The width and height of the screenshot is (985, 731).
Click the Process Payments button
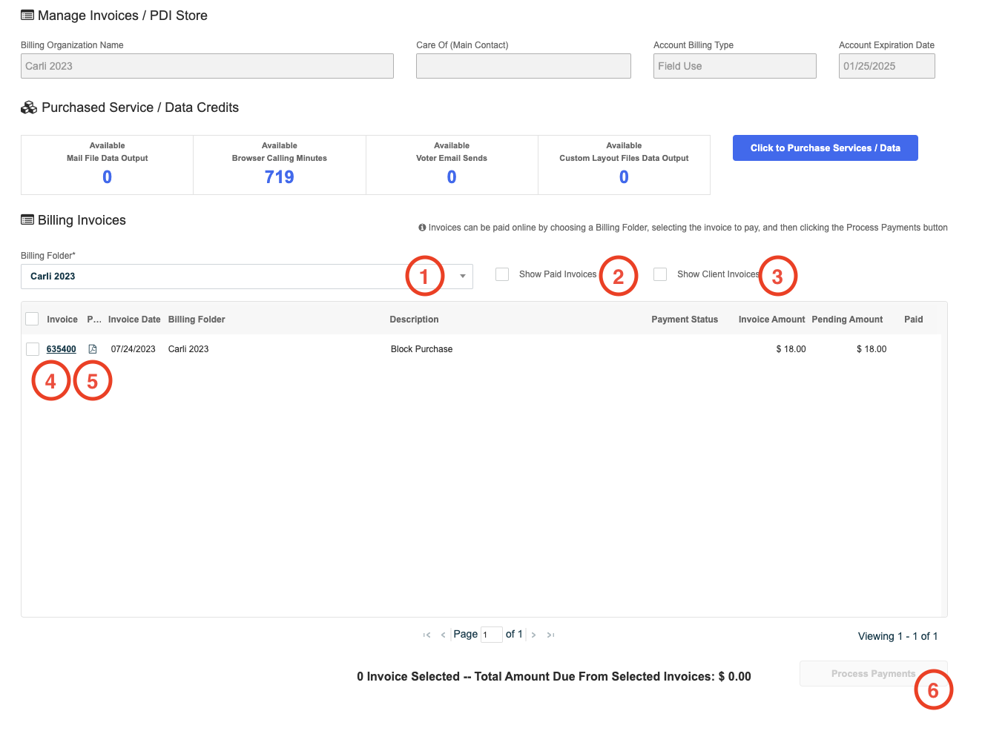click(x=873, y=673)
